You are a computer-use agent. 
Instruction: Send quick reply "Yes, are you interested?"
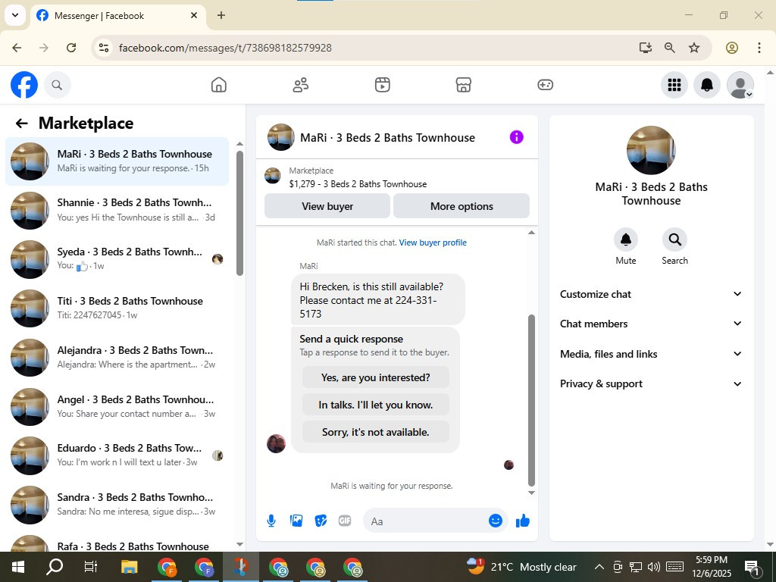coord(376,377)
